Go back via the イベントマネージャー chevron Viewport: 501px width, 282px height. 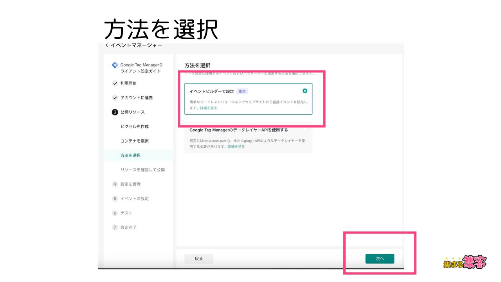[x=107, y=45]
